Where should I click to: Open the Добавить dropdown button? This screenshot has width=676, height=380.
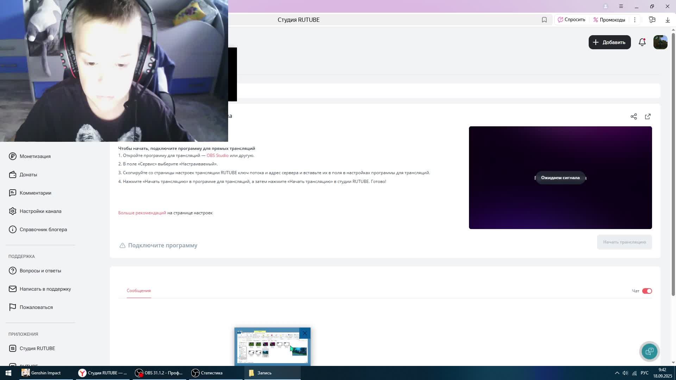tap(609, 42)
